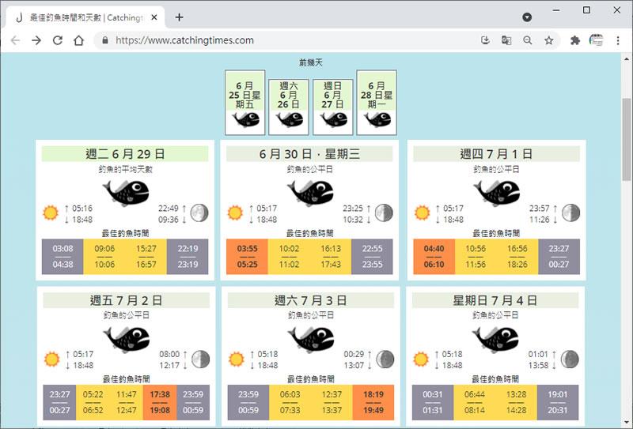Open the extensions puzzle piece icon
Viewport: 633px width, 429px height.
point(575,40)
